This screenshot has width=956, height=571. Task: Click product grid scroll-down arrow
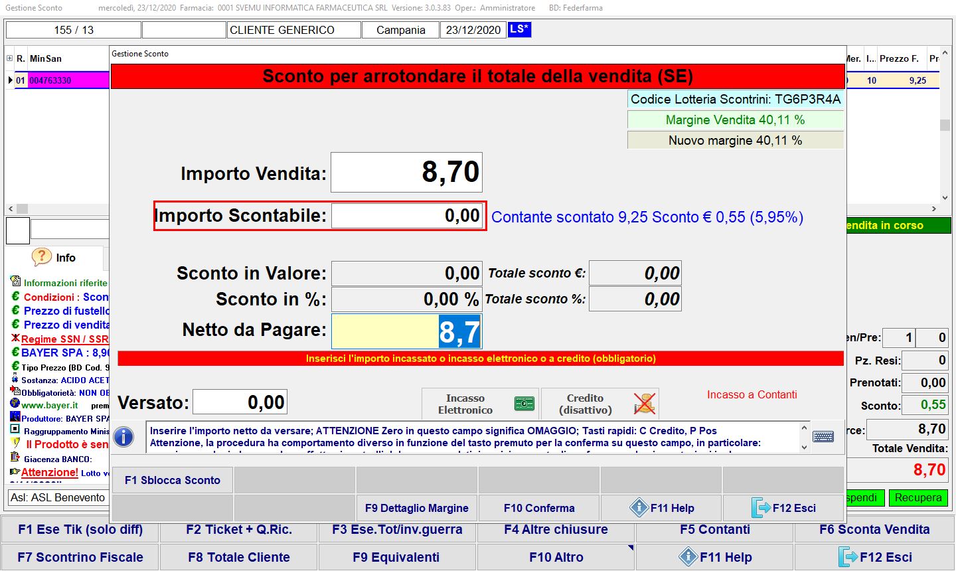[945, 197]
